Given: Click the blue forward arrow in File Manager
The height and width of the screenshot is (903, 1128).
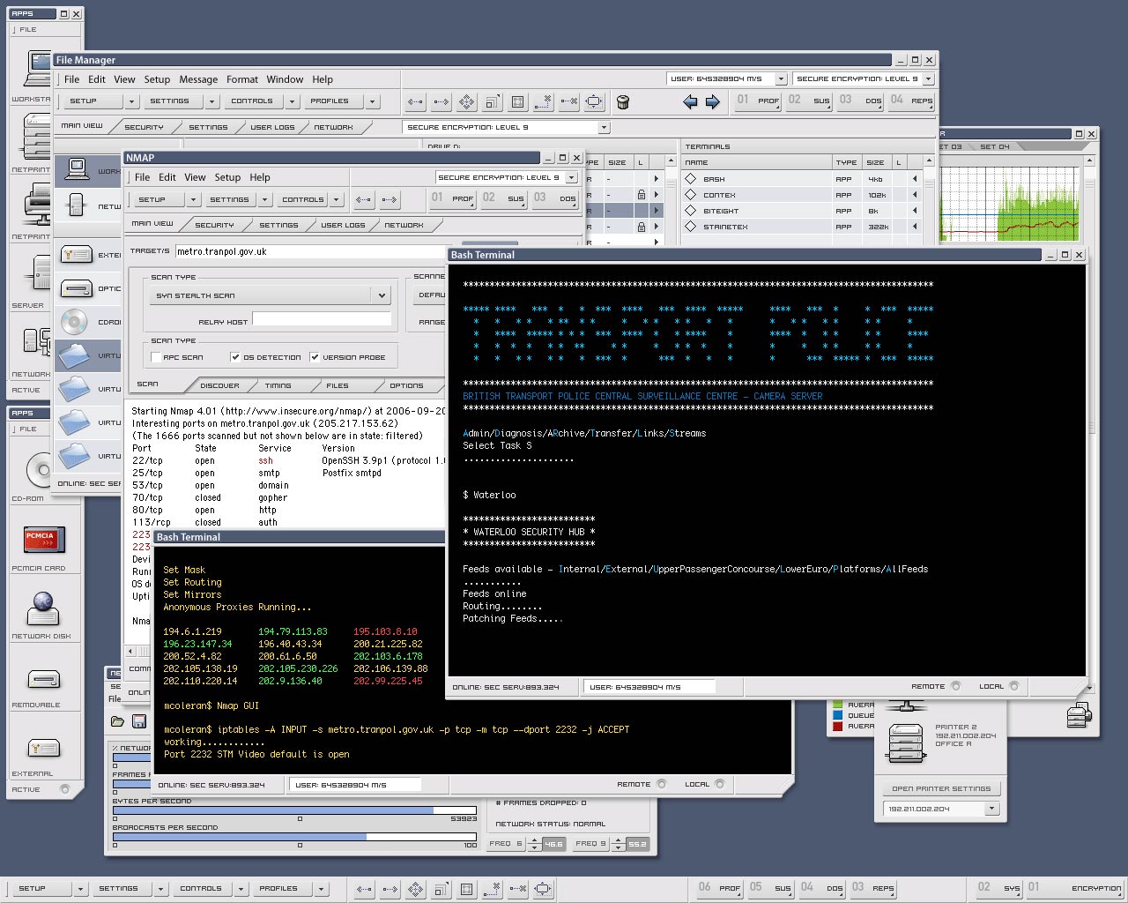Looking at the screenshot, I should pyautogui.click(x=713, y=102).
